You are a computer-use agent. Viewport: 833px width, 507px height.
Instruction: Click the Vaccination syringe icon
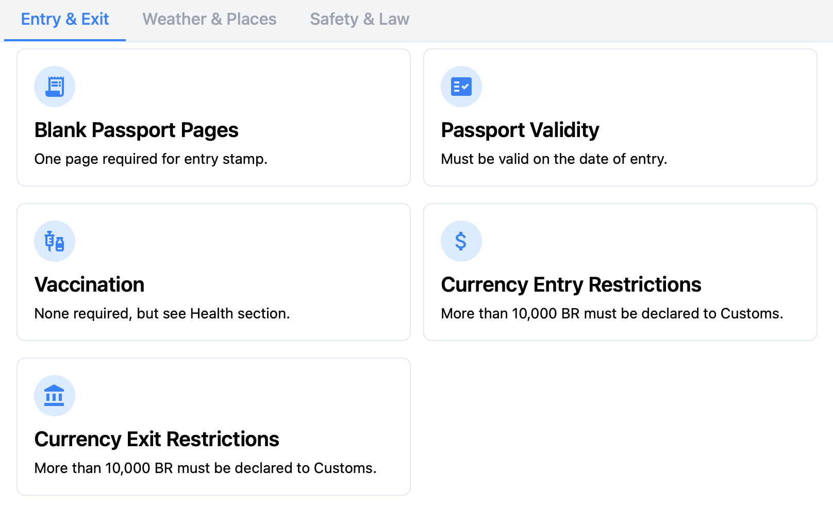click(55, 241)
